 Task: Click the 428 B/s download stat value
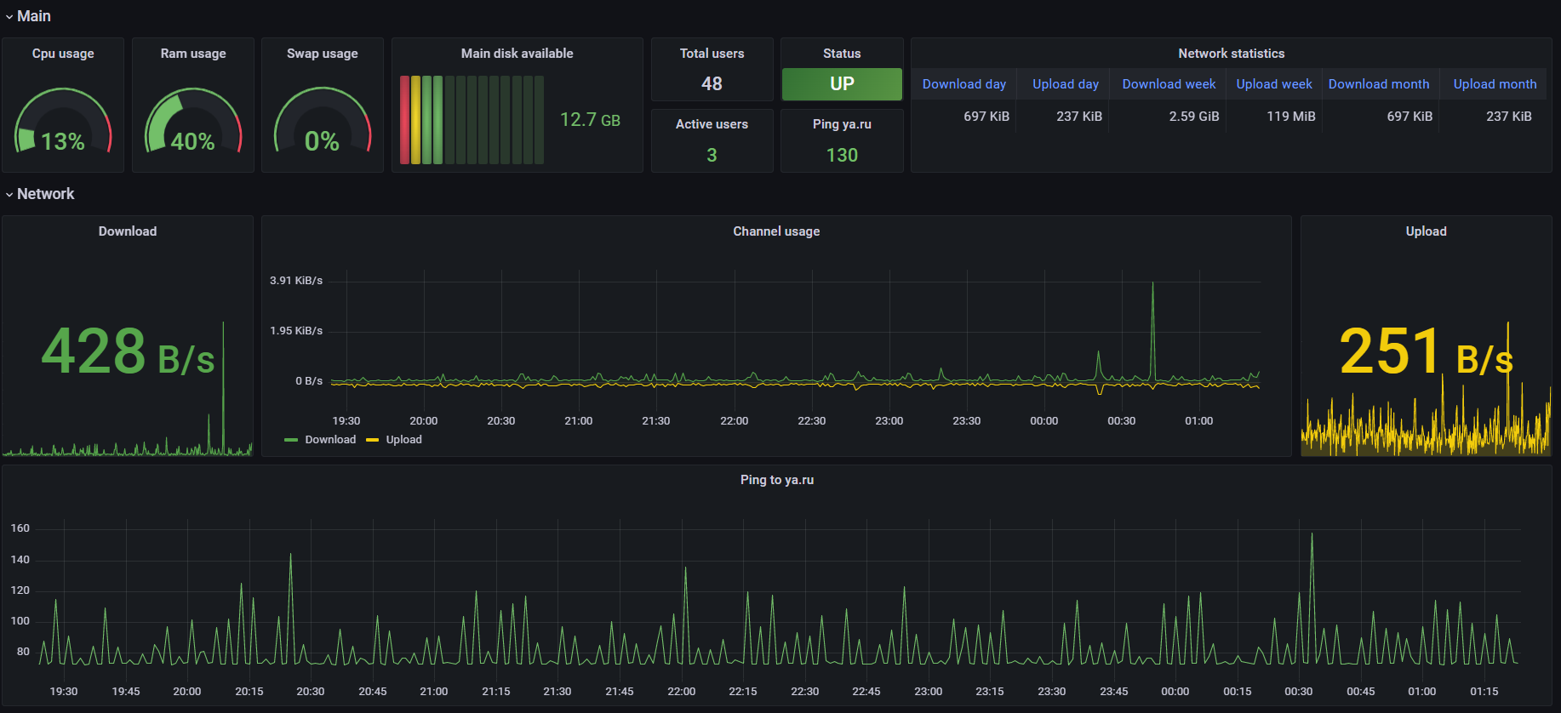pyautogui.click(x=128, y=351)
